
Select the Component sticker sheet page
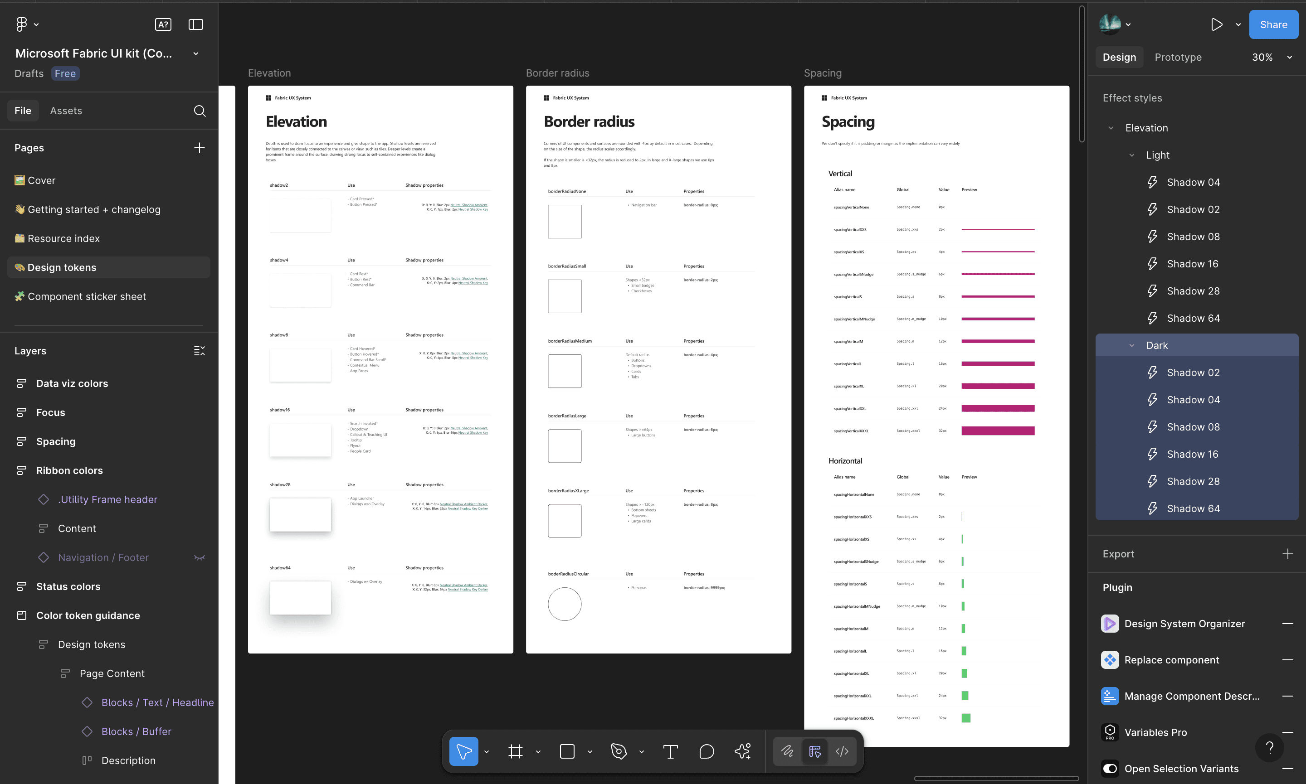click(87, 296)
